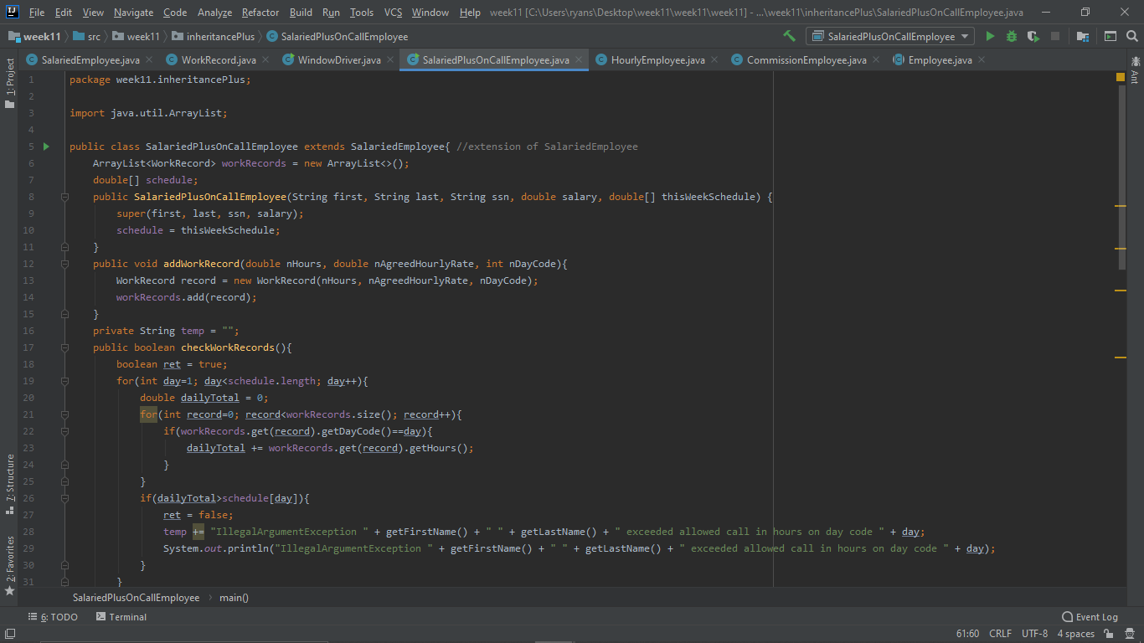Collapse the checkWorkRecords method fold arrow
The height and width of the screenshot is (643, 1144).
(65, 347)
